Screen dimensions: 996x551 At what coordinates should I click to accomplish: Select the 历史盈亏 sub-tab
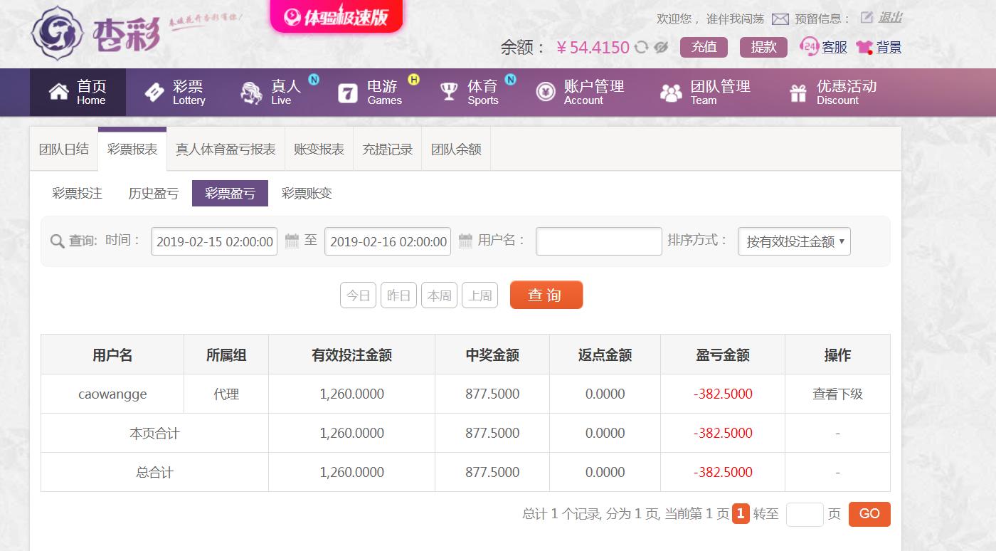click(154, 194)
